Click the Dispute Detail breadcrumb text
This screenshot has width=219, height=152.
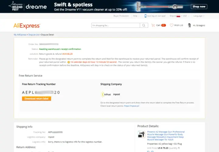click(x=47, y=35)
